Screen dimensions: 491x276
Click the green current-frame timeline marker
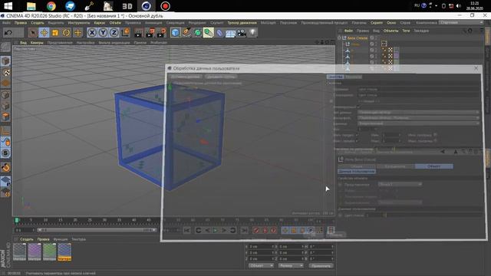click(x=17, y=221)
